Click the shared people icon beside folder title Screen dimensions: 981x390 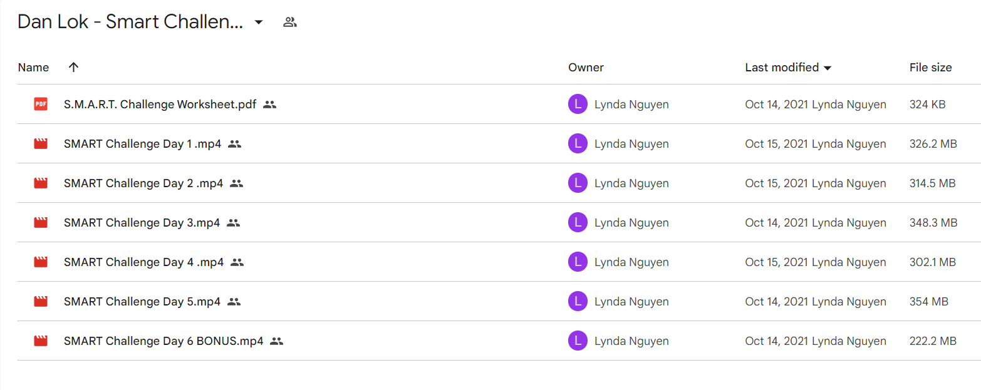tap(289, 23)
